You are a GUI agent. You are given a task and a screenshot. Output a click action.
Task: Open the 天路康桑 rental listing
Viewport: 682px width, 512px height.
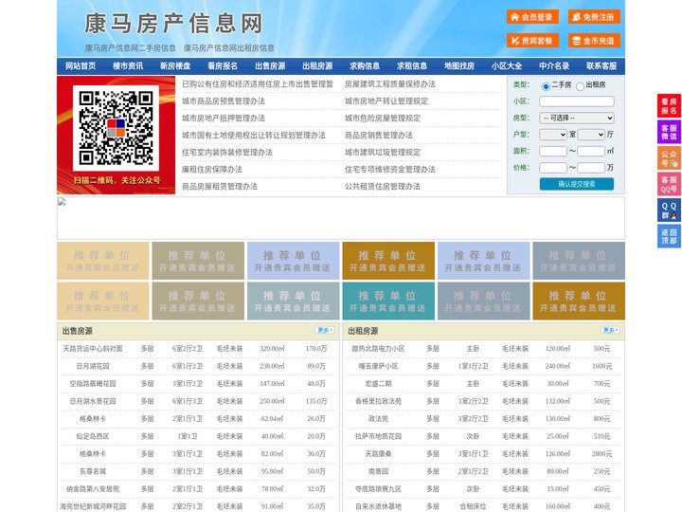[x=378, y=453]
